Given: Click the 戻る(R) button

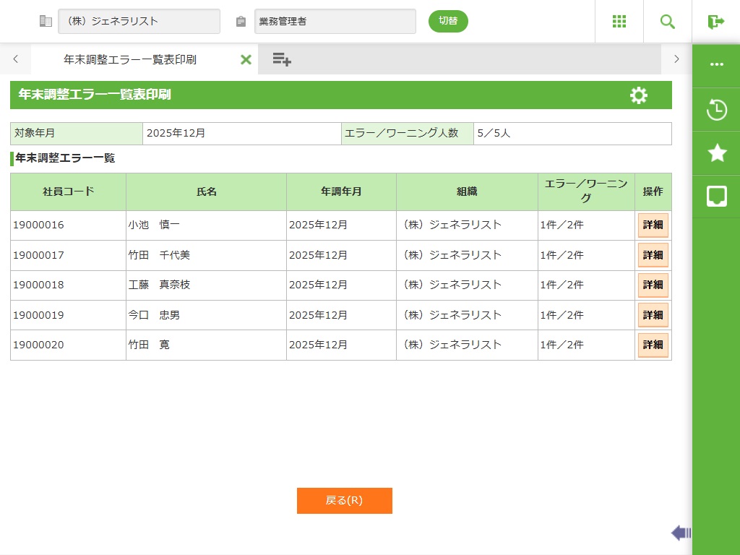Looking at the screenshot, I should tap(344, 501).
